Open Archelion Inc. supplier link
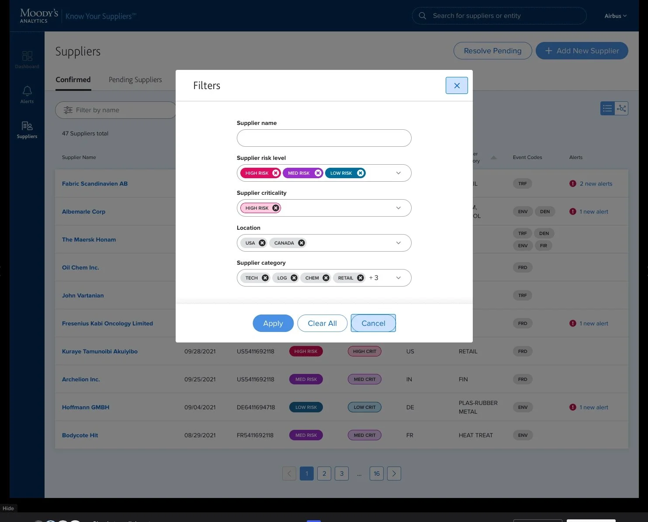The image size is (648, 522). coord(81,379)
